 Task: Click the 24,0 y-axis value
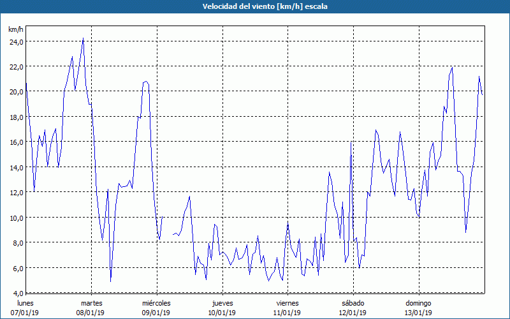(16, 41)
